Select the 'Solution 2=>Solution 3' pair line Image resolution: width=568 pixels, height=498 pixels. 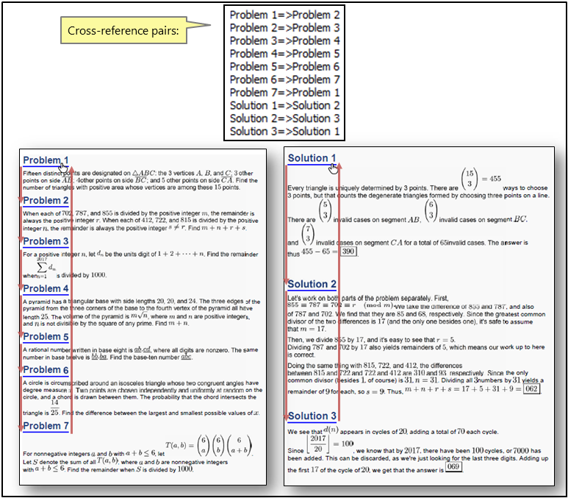click(284, 118)
